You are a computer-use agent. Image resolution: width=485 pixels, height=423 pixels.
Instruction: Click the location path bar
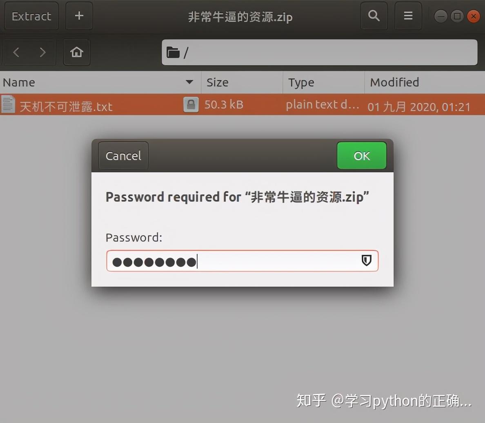point(320,52)
